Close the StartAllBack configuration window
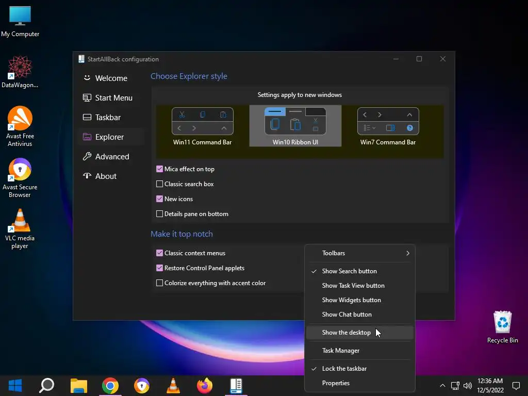Image resolution: width=528 pixels, height=396 pixels. [x=443, y=59]
